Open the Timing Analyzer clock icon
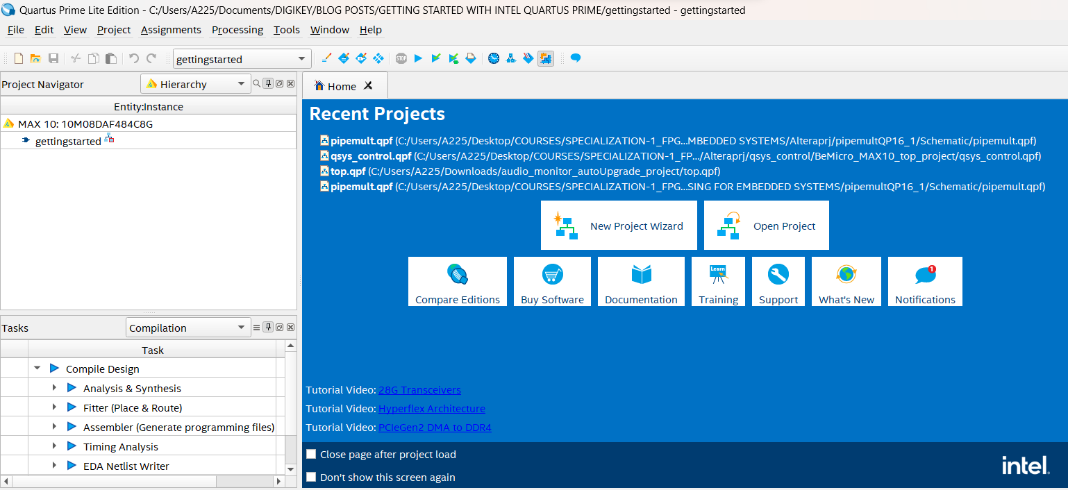 tap(494, 58)
